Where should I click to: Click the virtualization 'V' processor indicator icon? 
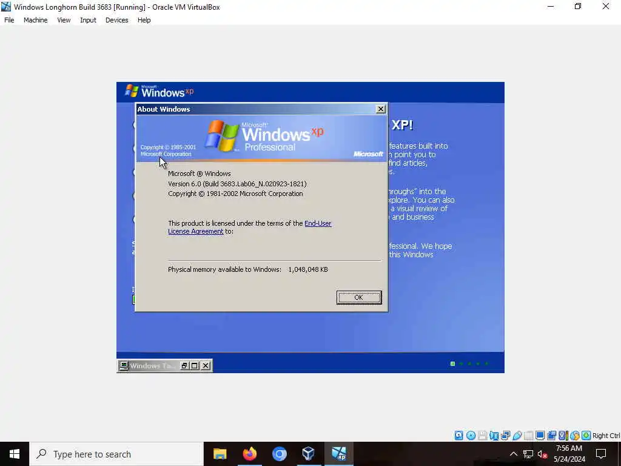[x=562, y=436]
